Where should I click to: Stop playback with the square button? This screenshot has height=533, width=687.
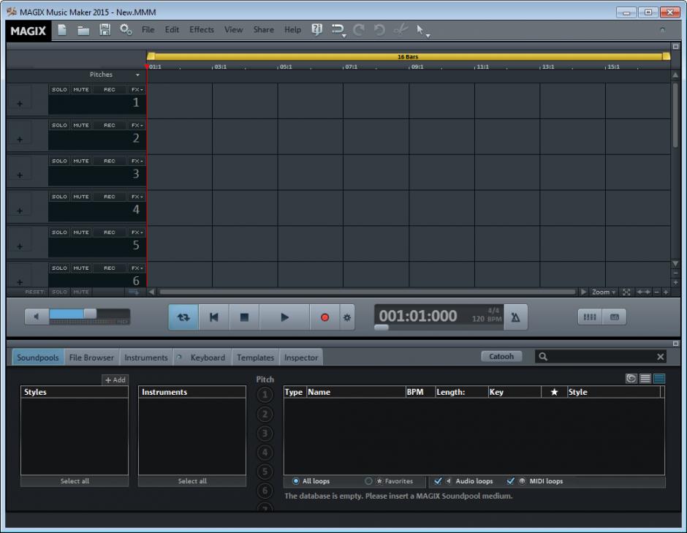(x=245, y=317)
